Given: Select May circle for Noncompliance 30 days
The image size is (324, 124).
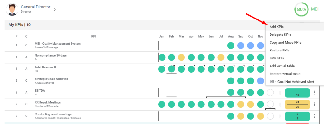Looking at the screenshot, I should click(x=201, y=57).
